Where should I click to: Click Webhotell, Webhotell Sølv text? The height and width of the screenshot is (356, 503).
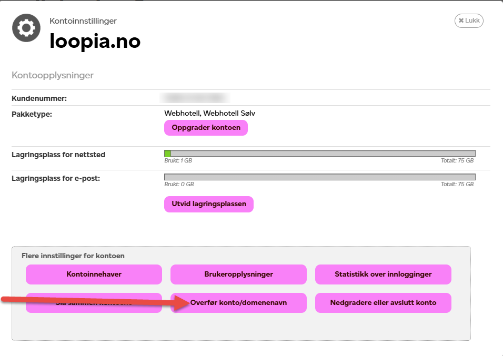point(210,113)
